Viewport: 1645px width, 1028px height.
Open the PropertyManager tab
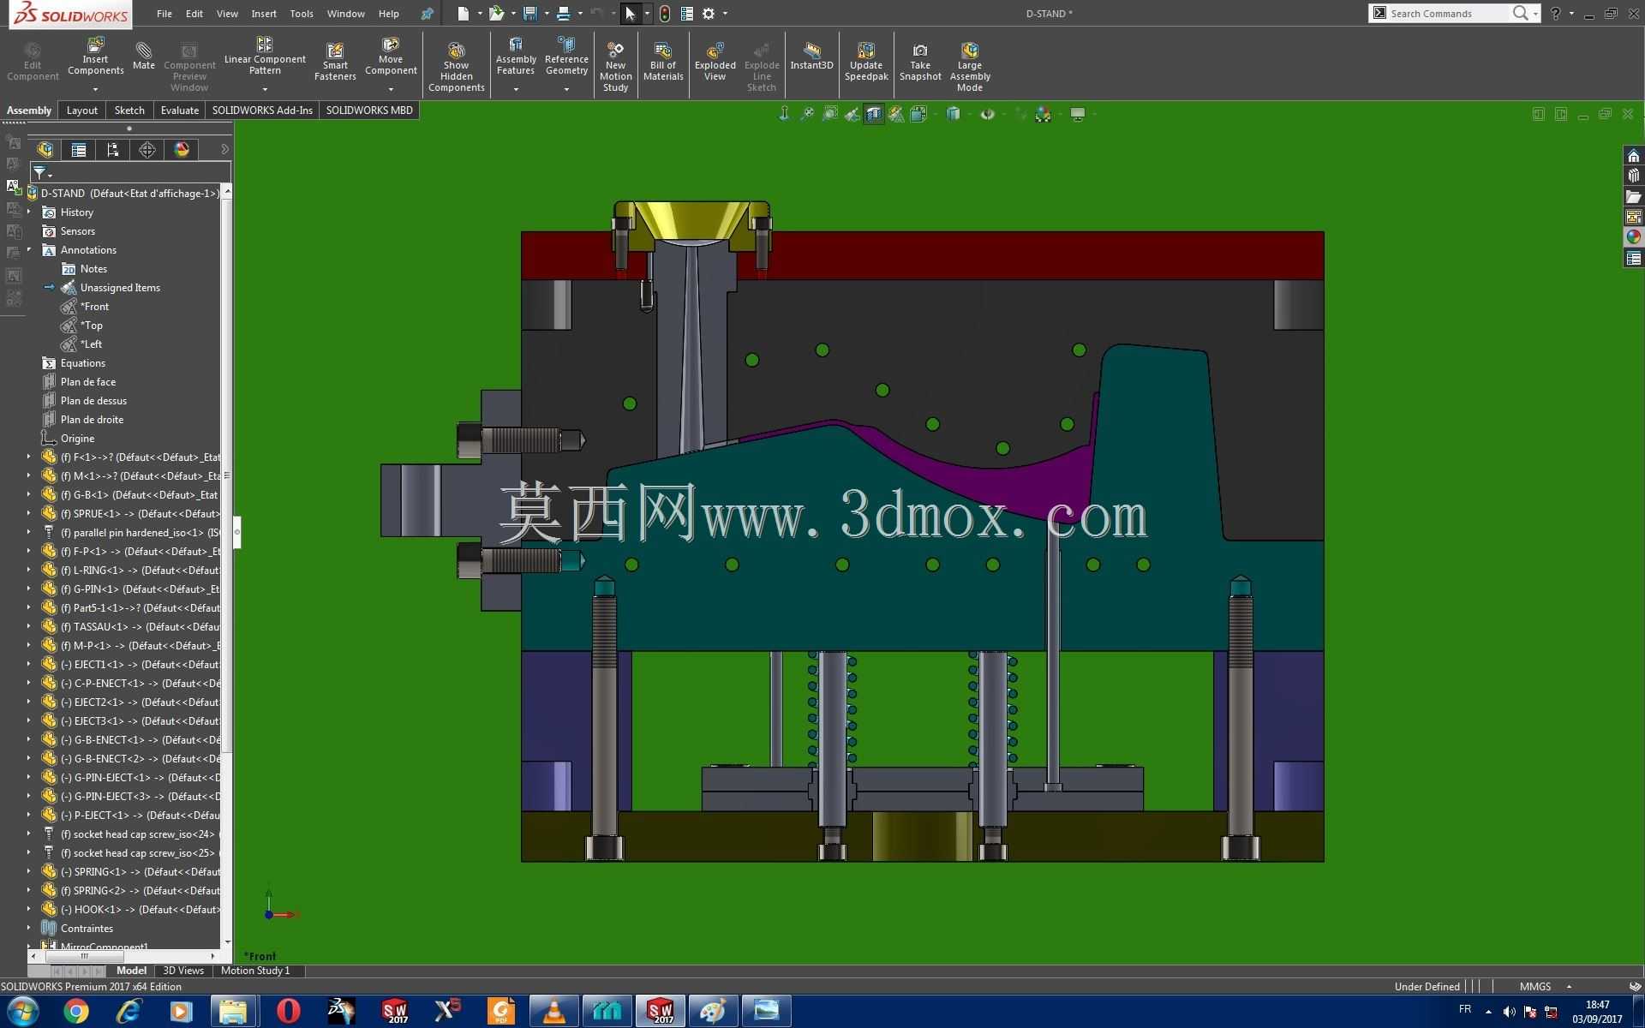point(79,150)
